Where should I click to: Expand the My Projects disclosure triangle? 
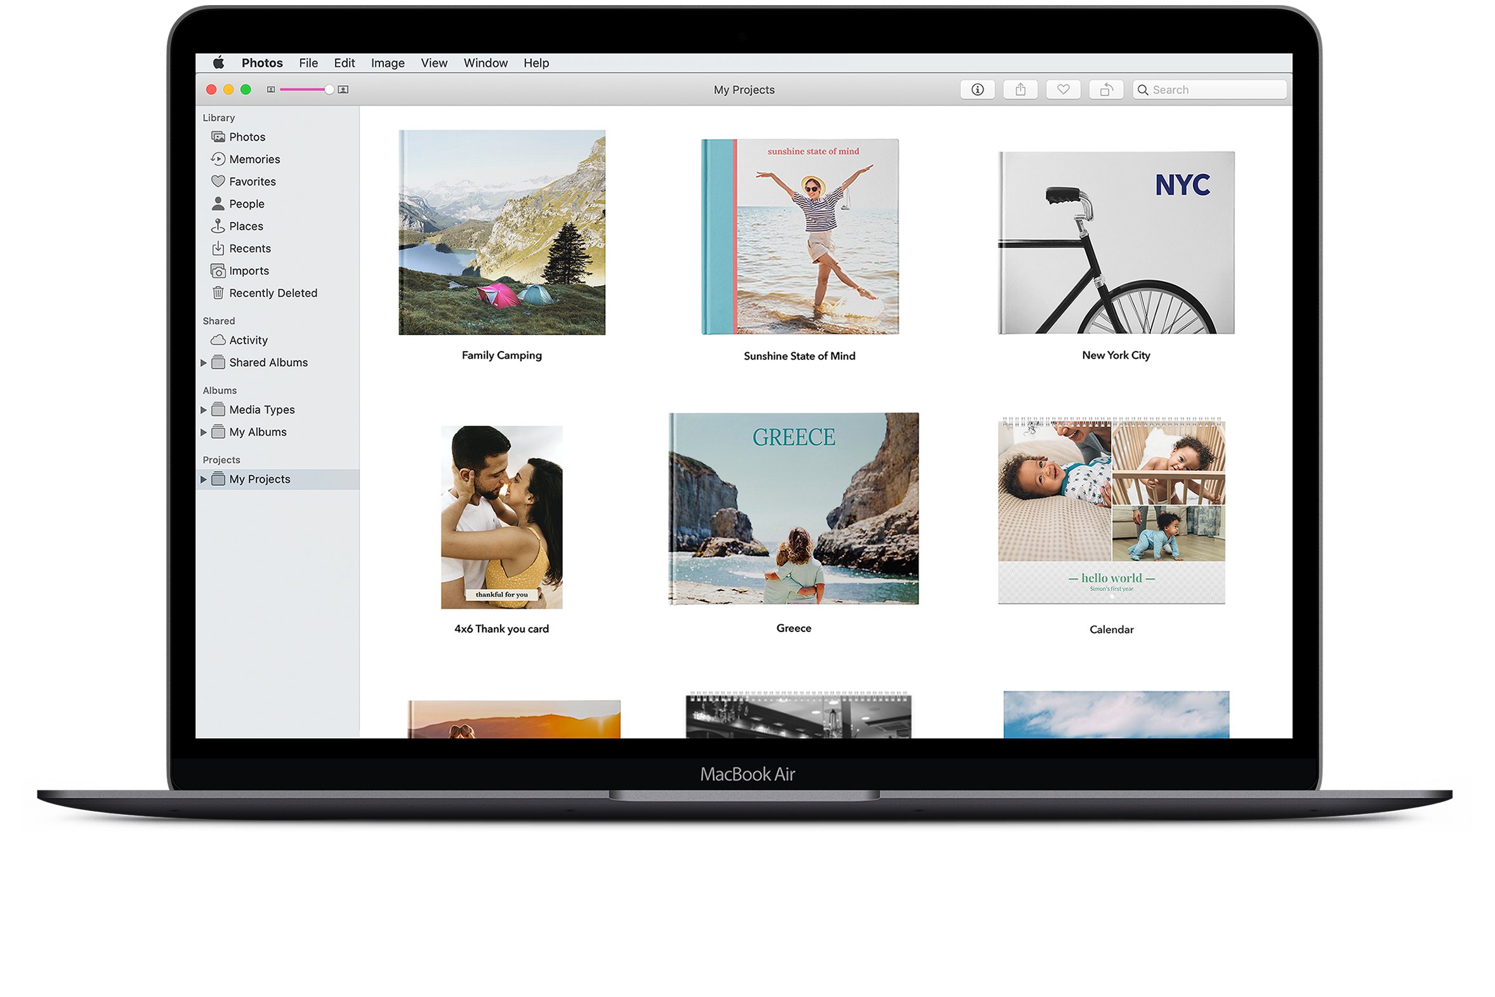pos(204,479)
